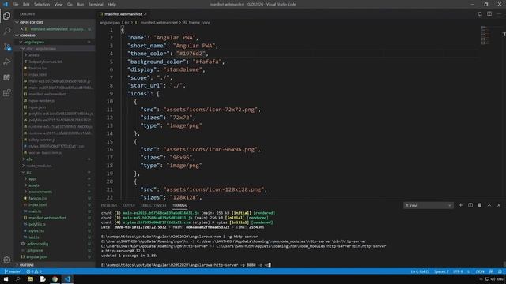Close the manifest.webmanifest editor tab
Viewport: 506px width, 284px height.
point(145,14)
